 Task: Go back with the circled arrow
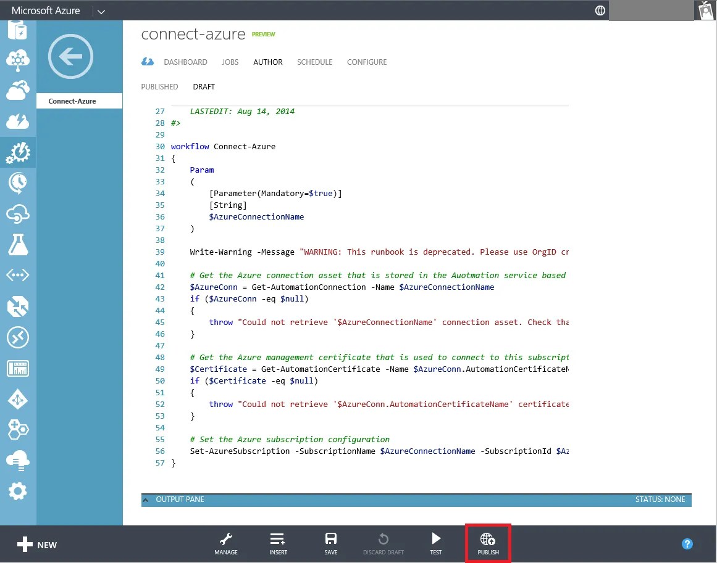(x=70, y=57)
